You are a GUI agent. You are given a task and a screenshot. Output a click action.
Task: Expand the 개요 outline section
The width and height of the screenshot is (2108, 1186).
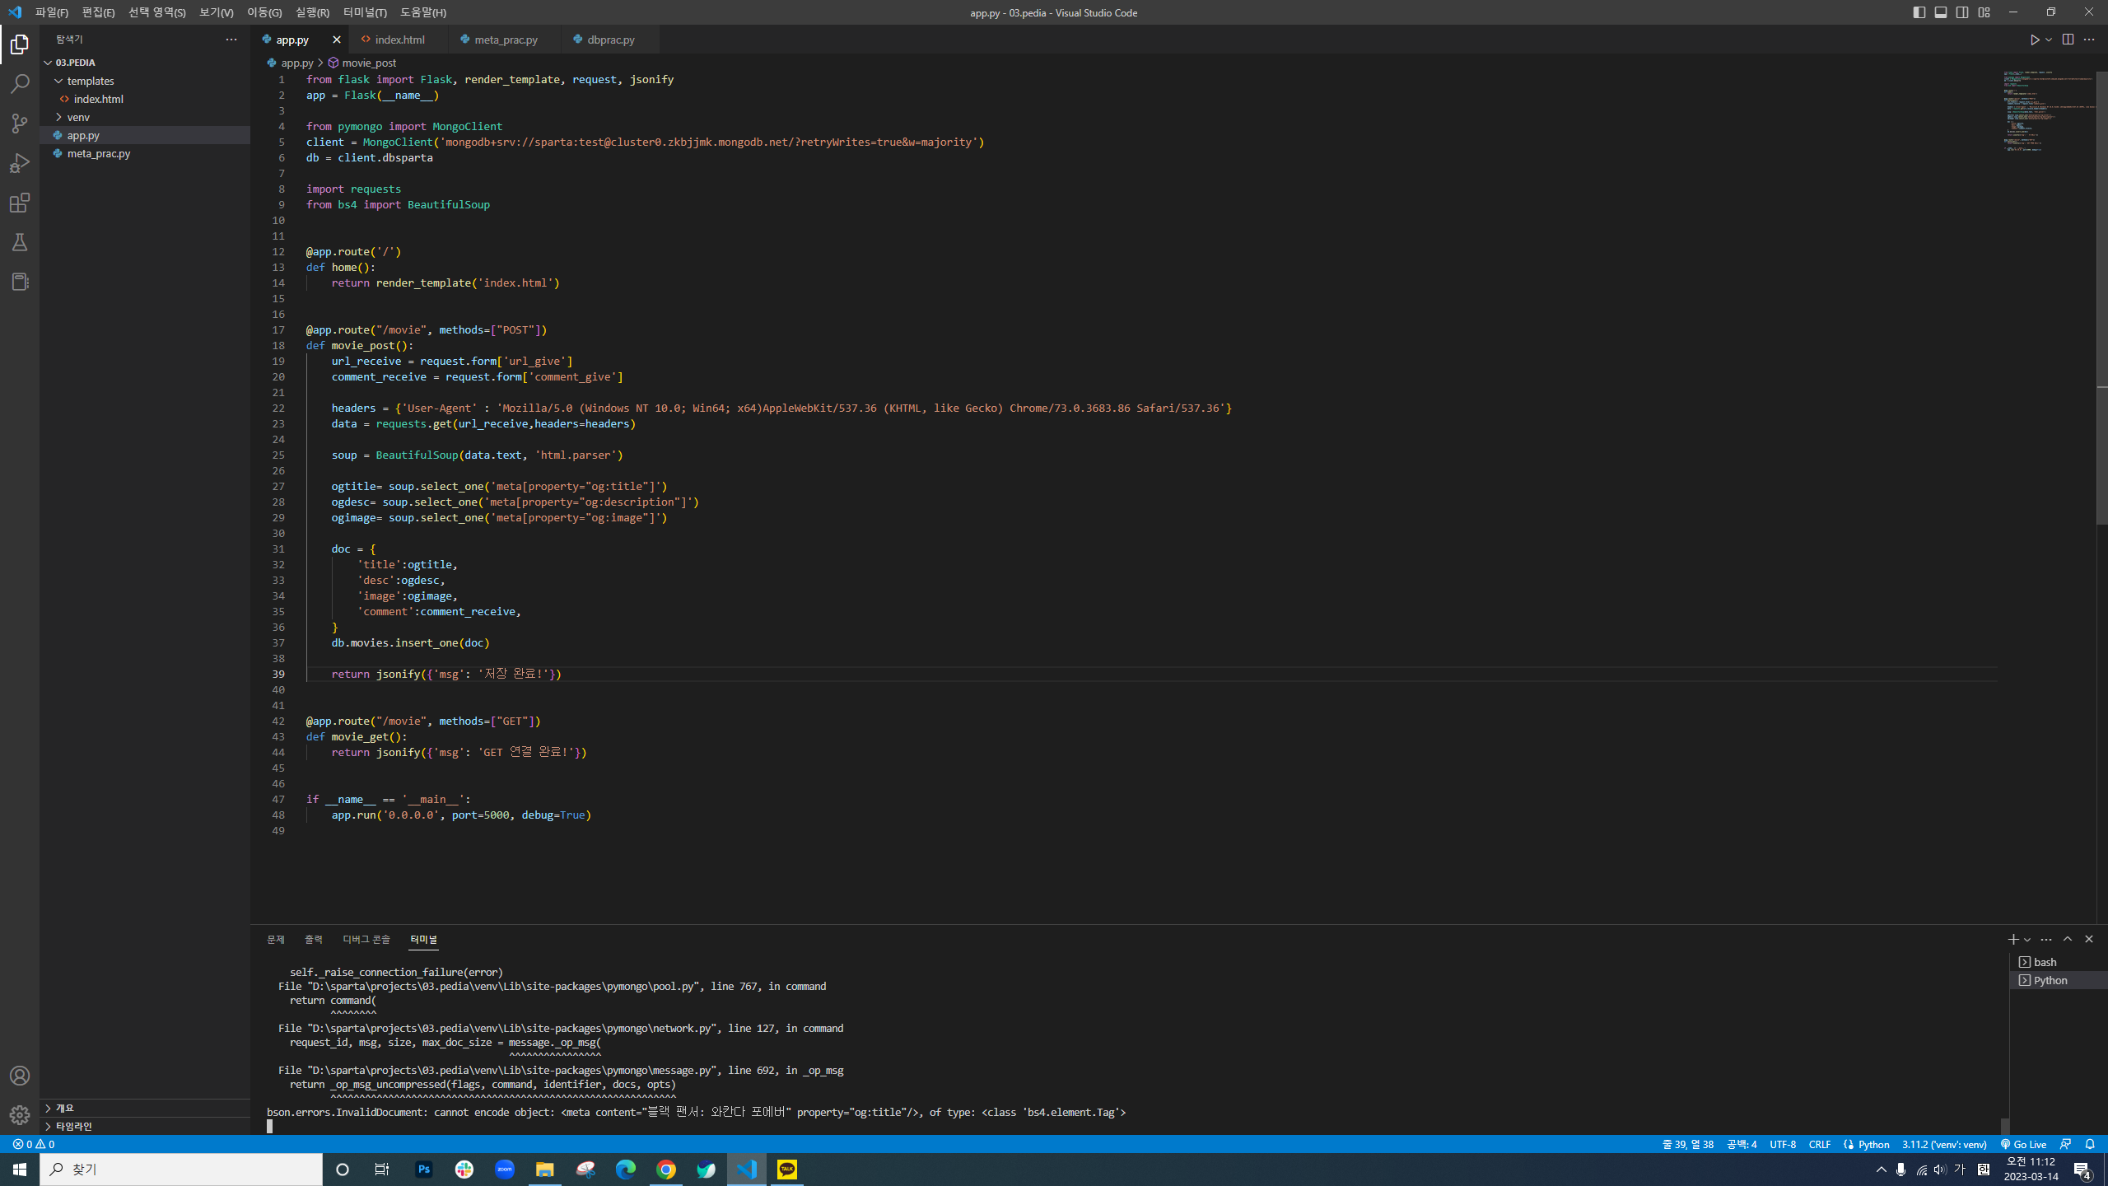[144, 1108]
